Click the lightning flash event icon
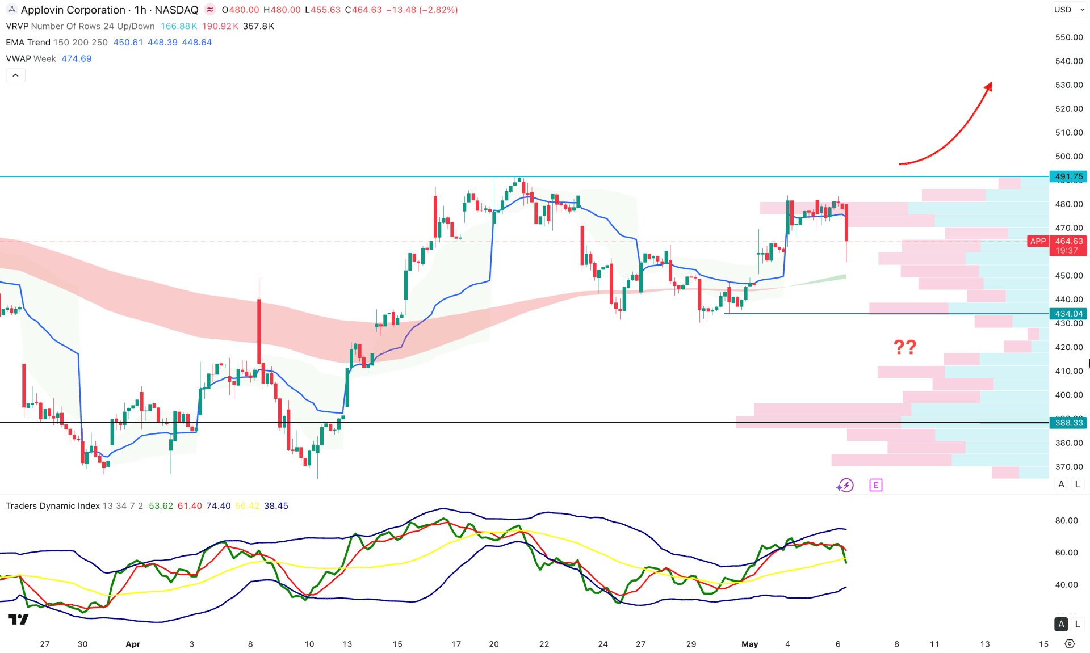The width and height of the screenshot is (1090, 653). (845, 485)
